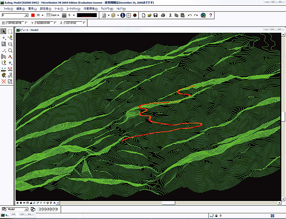286x219 pixels.
Task: Click the X coordinate input field
Action: pyautogui.click(x=15, y=23)
